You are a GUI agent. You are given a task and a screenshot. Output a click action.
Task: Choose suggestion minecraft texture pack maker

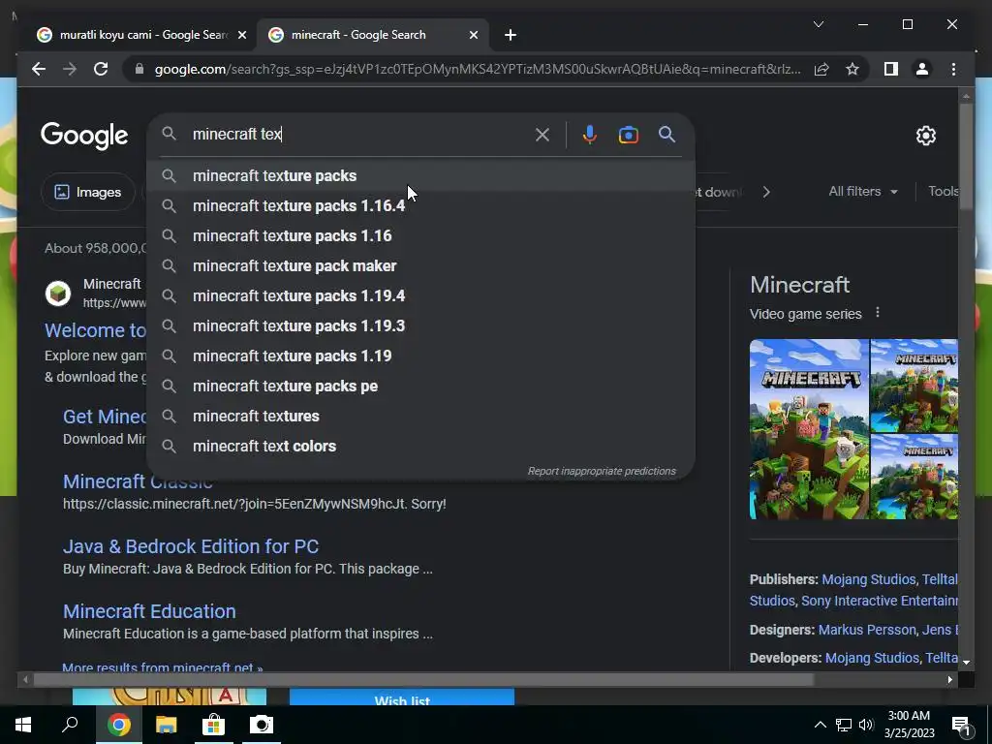click(x=420, y=265)
